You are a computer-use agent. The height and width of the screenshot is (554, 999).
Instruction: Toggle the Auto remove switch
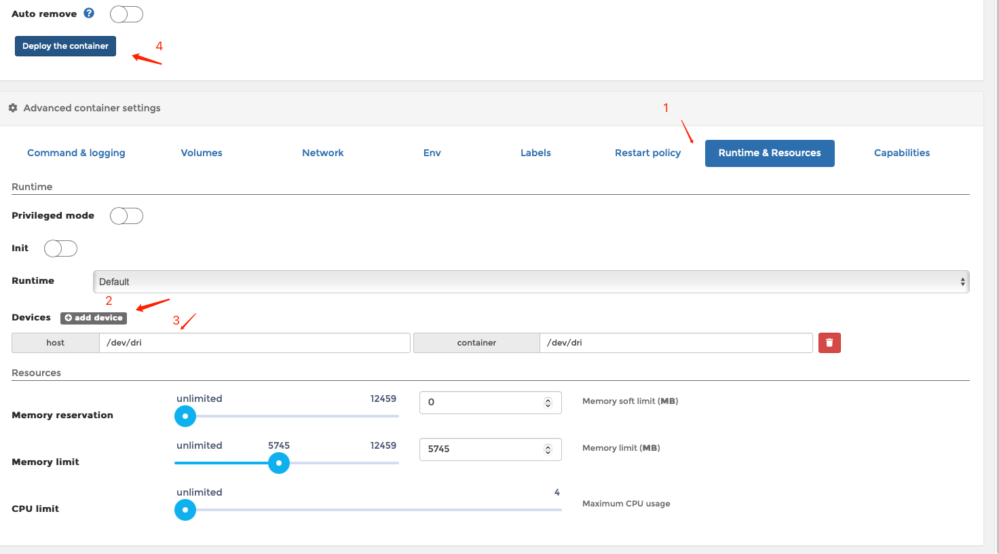[126, 14]
